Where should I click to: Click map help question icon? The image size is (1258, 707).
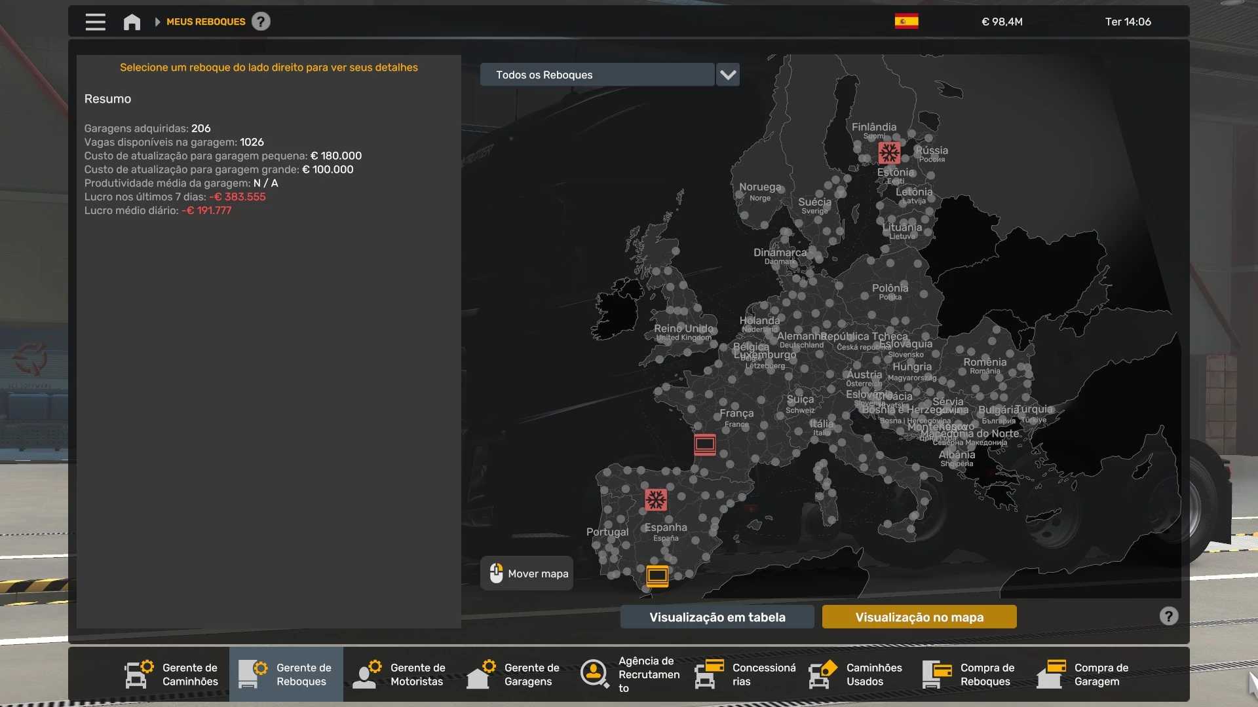[x=1168, y=616]
